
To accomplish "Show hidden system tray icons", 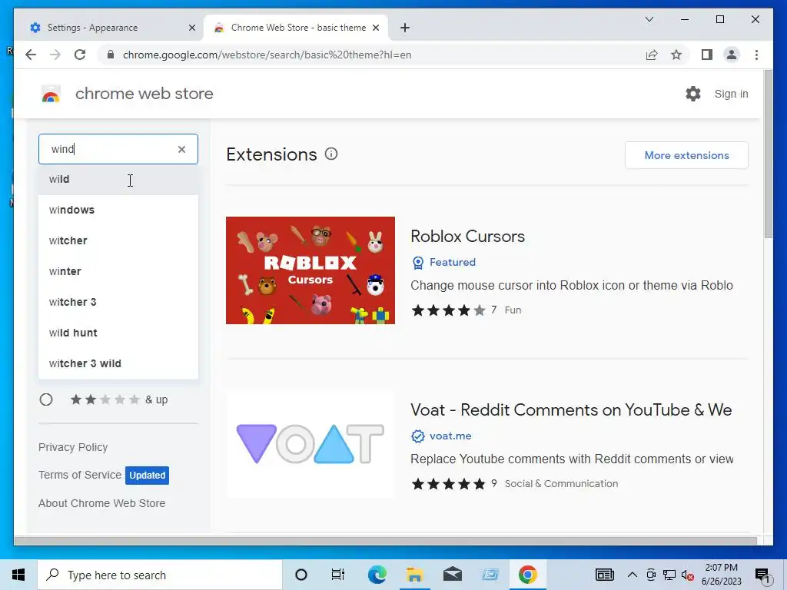I will coord(633,575).
